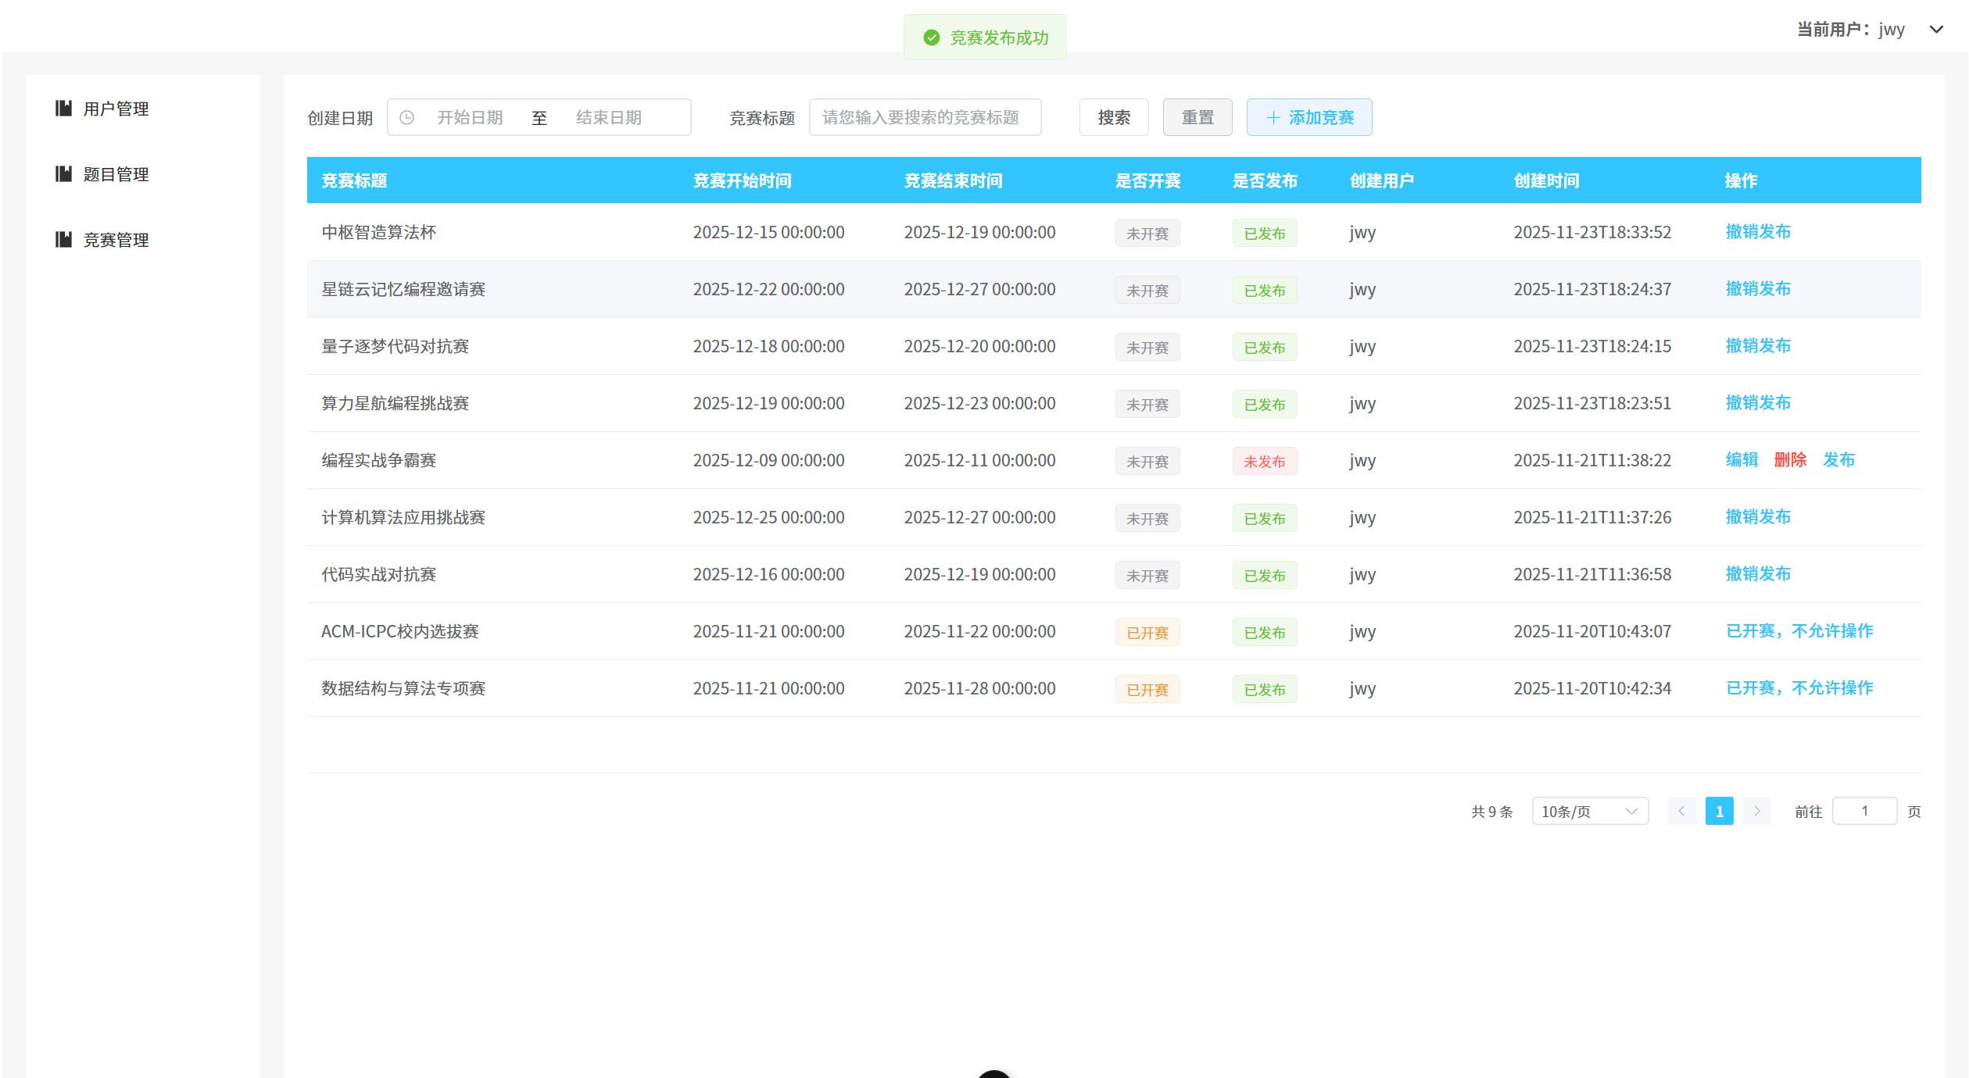Screen dimensions: 1969x1078
Task: Click the green success check icon in notification
Action: coord(931,37)
